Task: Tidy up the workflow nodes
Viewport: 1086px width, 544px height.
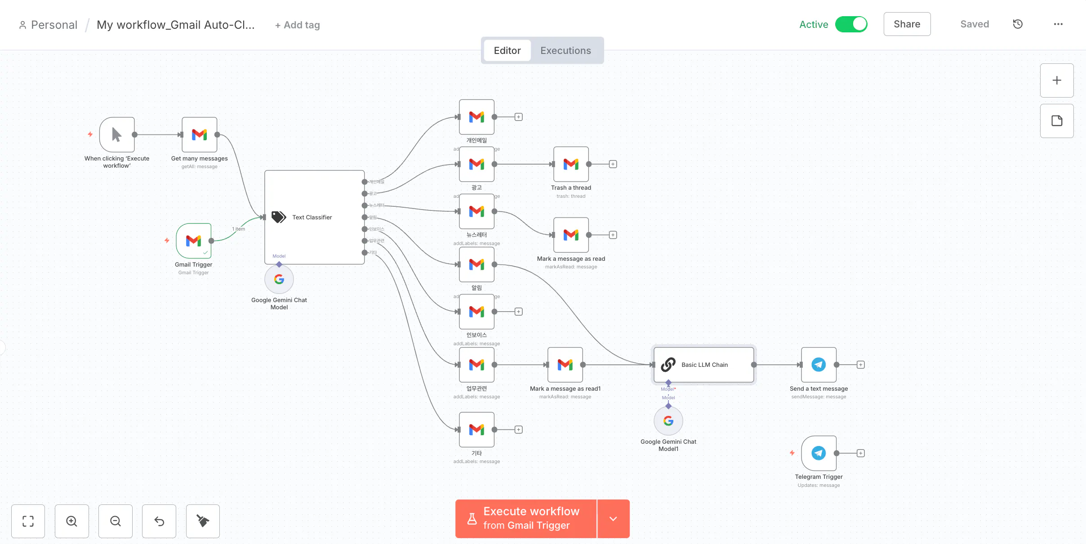Action: [203, 521]
